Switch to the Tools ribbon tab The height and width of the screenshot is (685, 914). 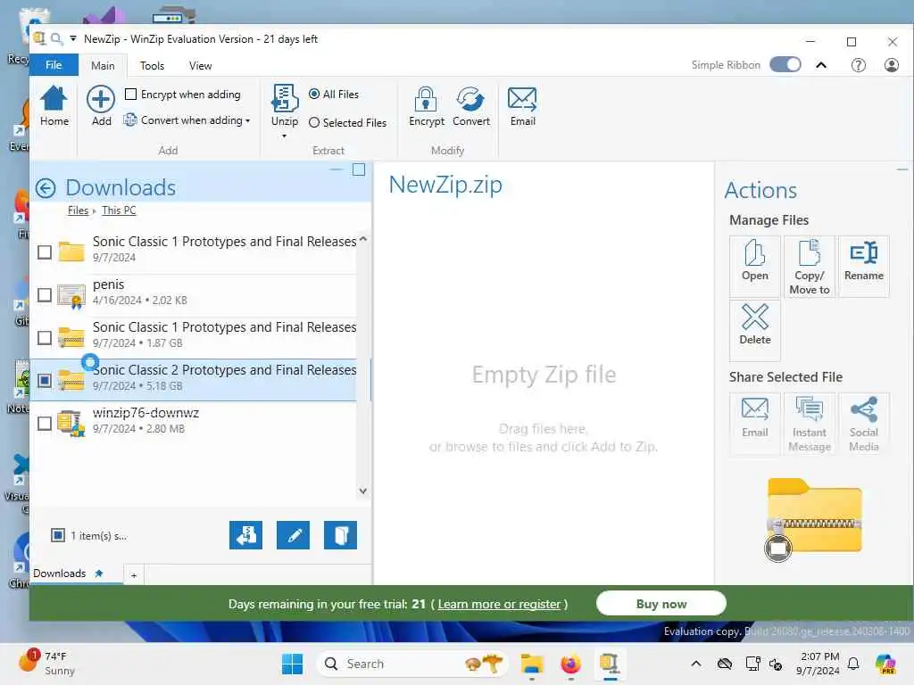(x=152, y=66)
